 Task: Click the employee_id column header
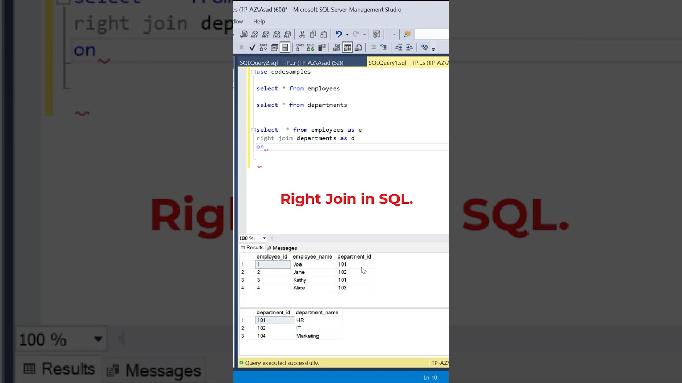272,256
